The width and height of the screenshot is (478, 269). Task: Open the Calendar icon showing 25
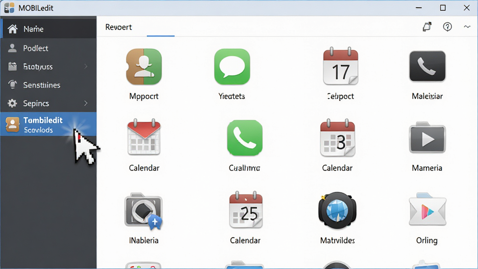coord(246,210)
